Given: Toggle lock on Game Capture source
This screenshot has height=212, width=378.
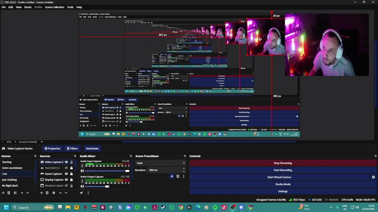Looking at the screenshot, I should (x=71, y=174).
